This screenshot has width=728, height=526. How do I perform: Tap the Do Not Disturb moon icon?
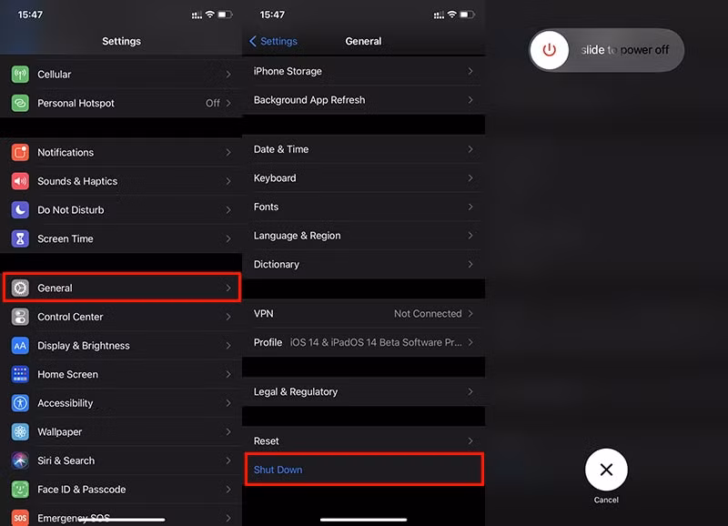point(20,210)
